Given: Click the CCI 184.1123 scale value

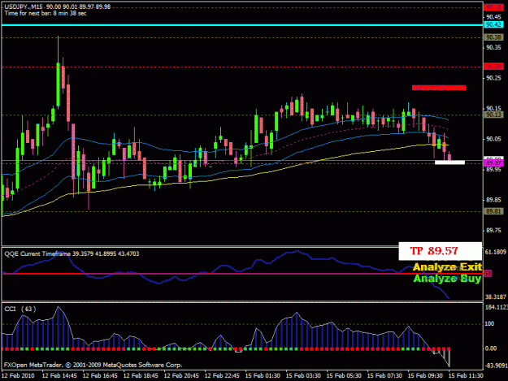Looking at the screenshot, I should pyautogui.click(x=496, y=307).
